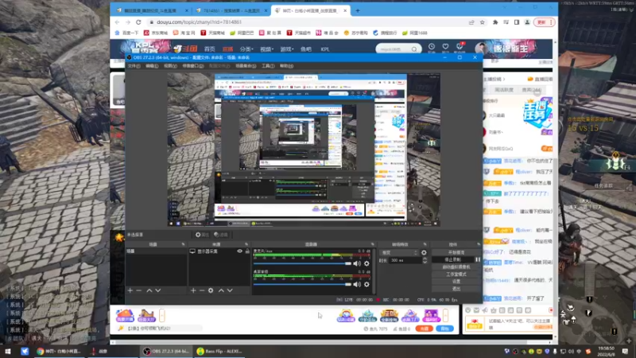Adjust desktop audio volume slider
This screenshot has width=636, height=358.
point(302,285)
